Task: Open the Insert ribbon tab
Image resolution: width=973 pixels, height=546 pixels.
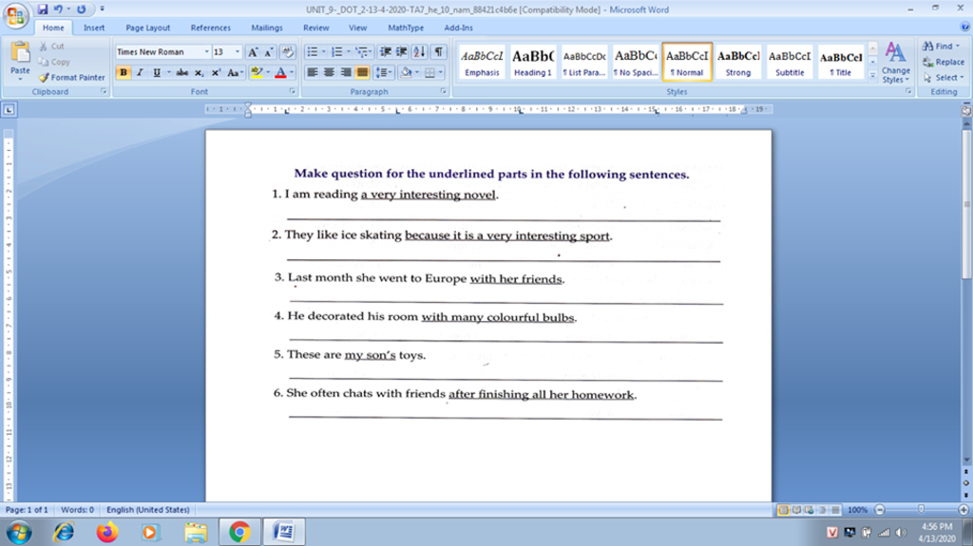Action: 94,28
